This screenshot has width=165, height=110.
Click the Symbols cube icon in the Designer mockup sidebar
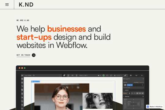pyautogui.click(x=22, y=82)
